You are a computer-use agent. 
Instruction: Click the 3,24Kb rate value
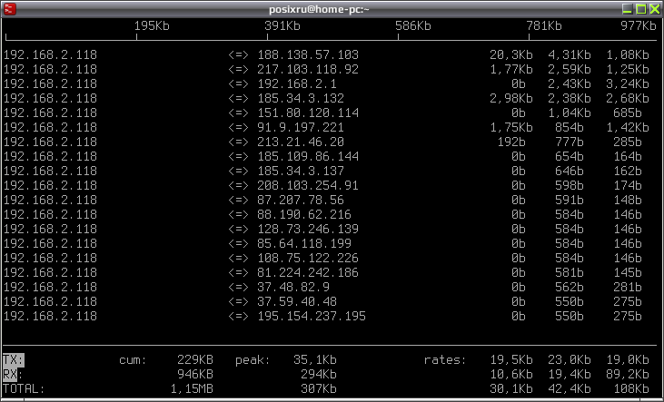pyautogui.click(x=627, y=83)
